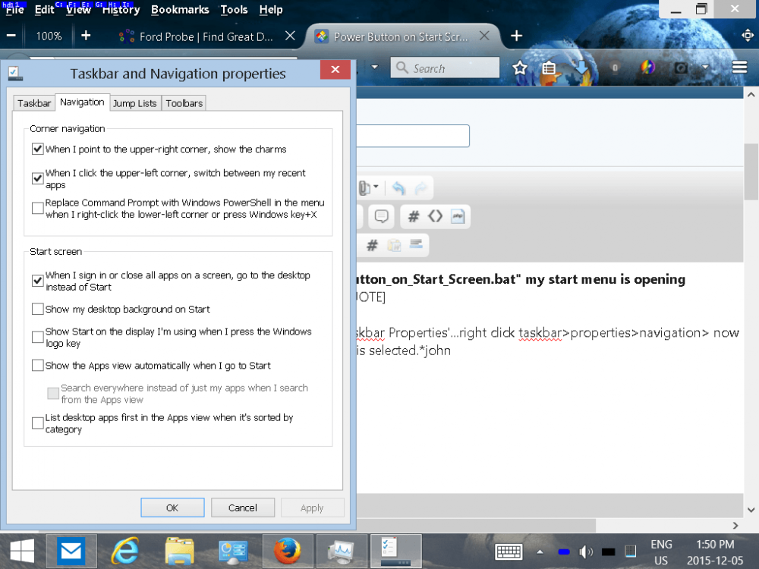Insert a quote using the speech bubble icon
The width and height of the screenshot is (759, 569).
[x=382, y=216]
